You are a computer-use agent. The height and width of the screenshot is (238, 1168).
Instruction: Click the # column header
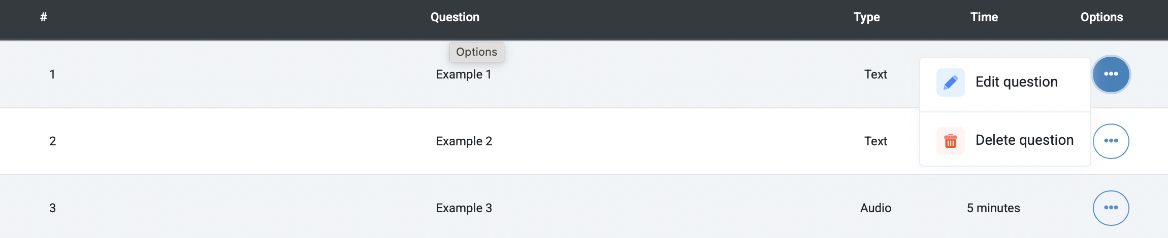point(44,17)
